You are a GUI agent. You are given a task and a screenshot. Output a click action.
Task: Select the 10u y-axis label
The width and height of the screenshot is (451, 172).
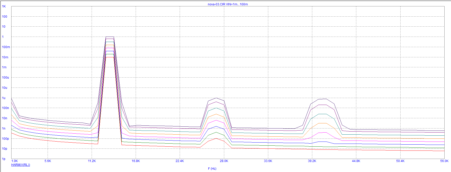pos(5,88)
